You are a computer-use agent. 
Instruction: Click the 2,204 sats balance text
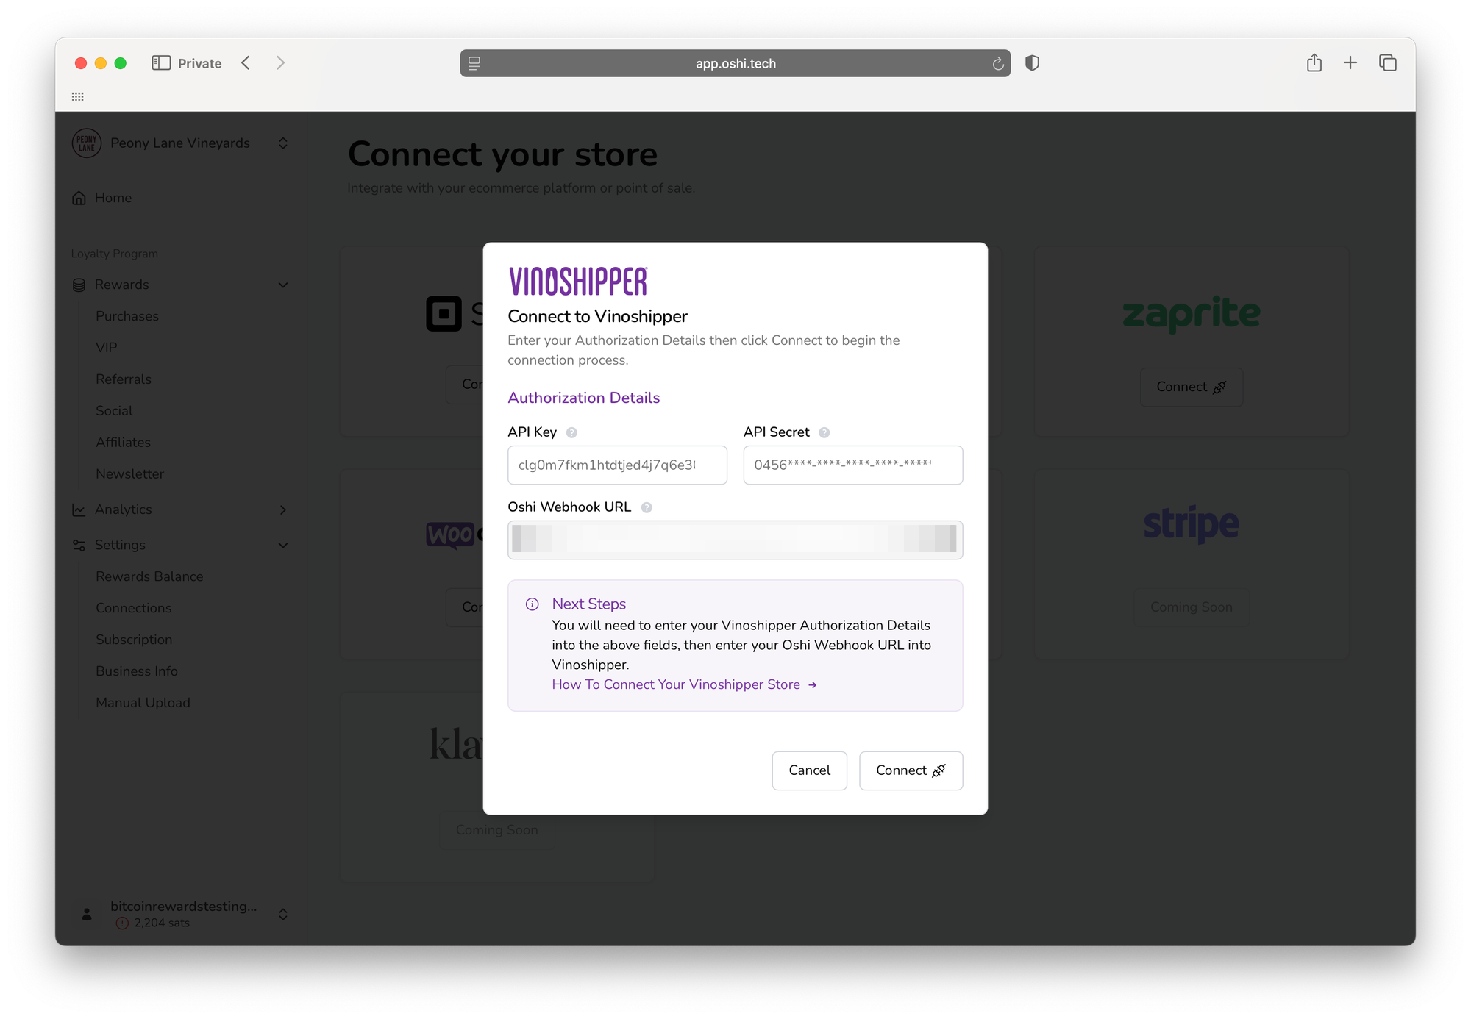(162, 923)
